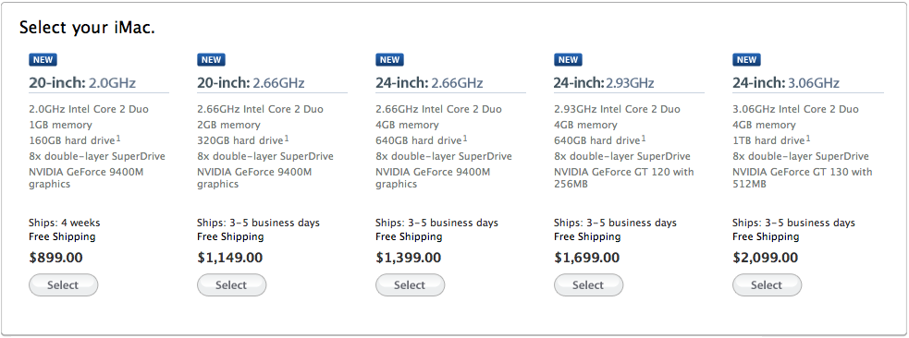Open the 24-inch: 2.93GHz heading
Viewport: 909px width, 338px height.
pos(604,83)
